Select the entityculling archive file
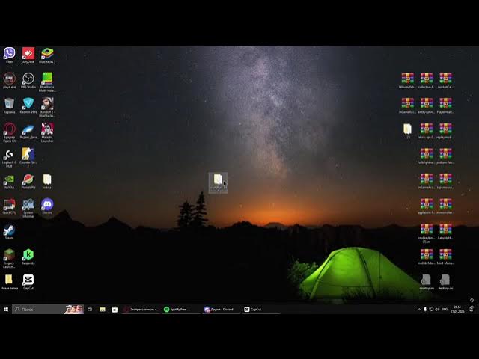Screen dimensions: 479x359 tap(427, 105)
